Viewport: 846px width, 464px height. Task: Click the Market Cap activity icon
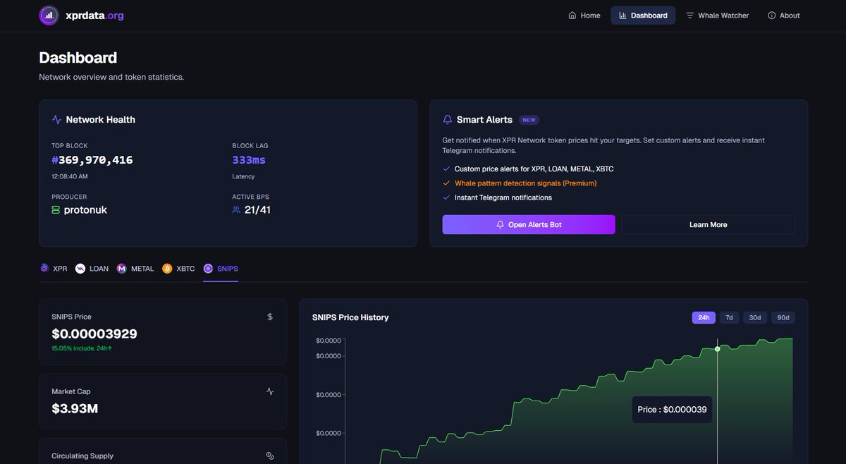coord(270,391)
